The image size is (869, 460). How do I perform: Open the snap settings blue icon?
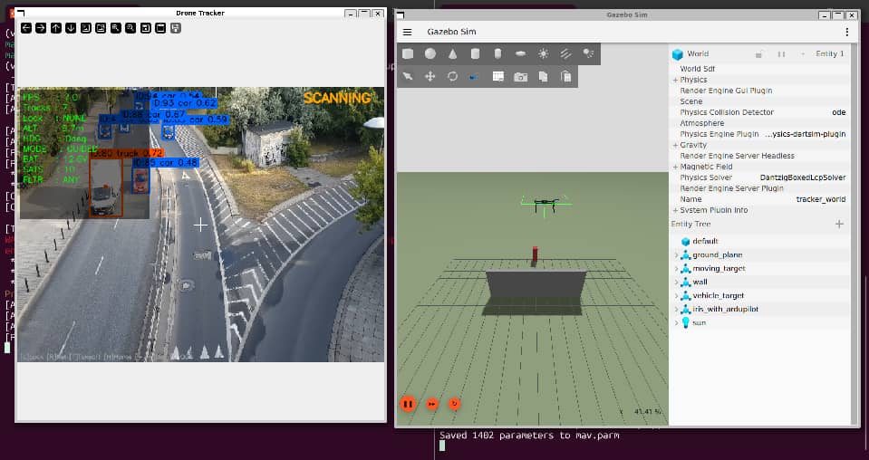point(474,77)
